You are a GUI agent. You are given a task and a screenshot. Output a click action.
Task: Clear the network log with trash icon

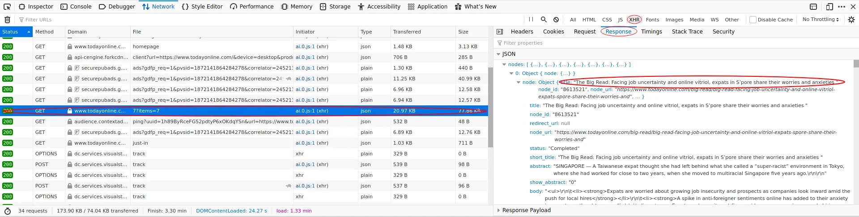point(7,20)
